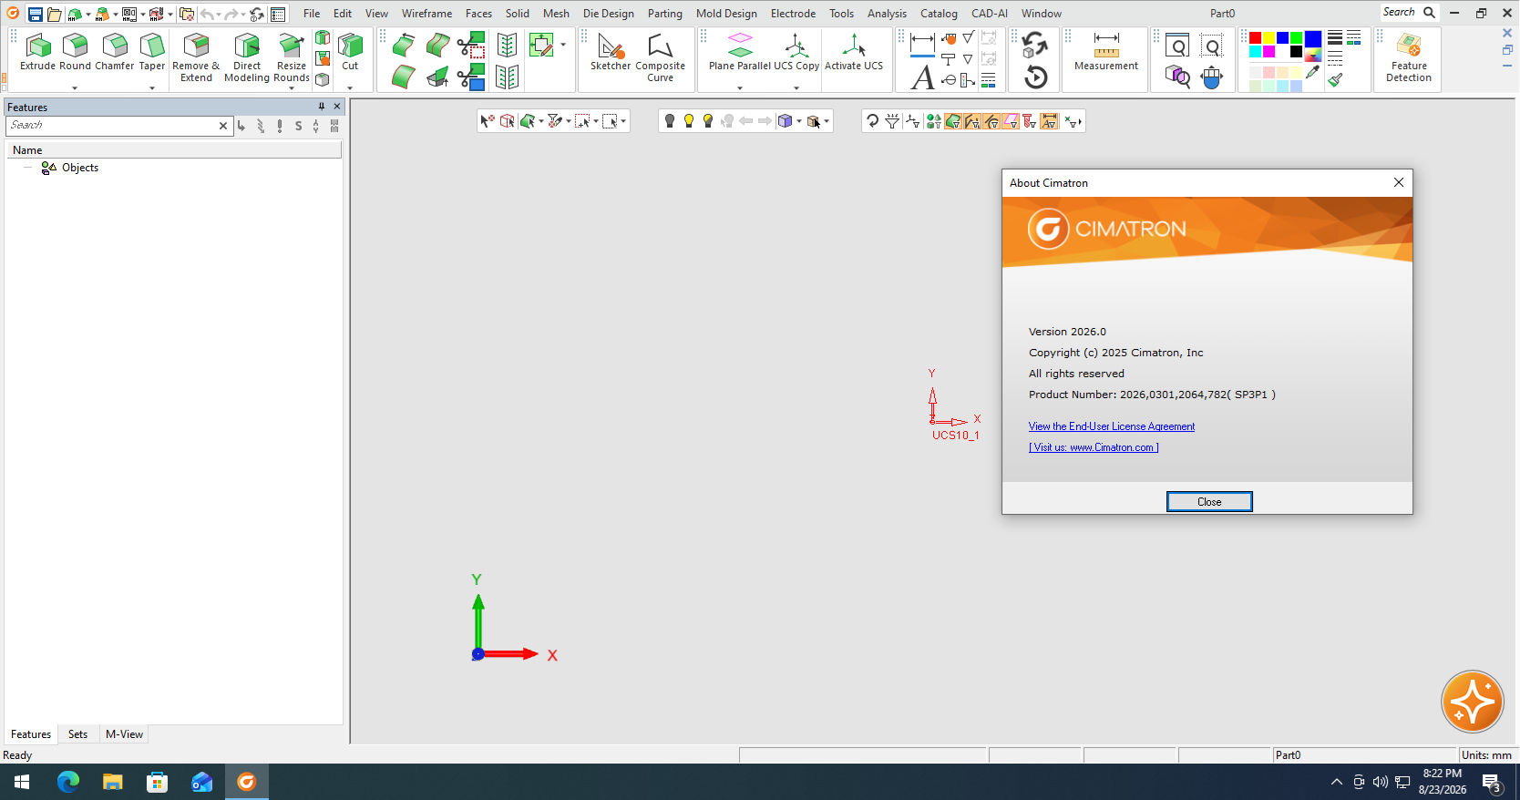Click the Undo arrow icon

[x=207, y=14]
